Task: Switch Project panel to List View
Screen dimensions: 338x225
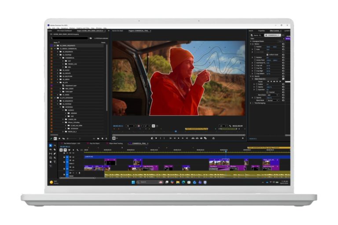Action: click(55, 139)
